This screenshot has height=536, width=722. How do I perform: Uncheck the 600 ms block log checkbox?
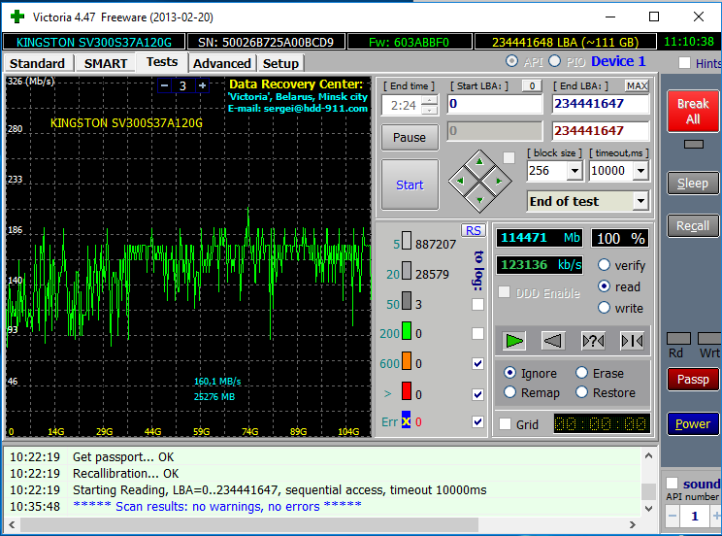477,363
